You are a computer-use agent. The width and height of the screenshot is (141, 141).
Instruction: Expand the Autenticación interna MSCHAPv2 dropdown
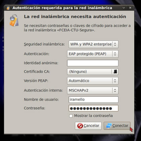point(93,90)
